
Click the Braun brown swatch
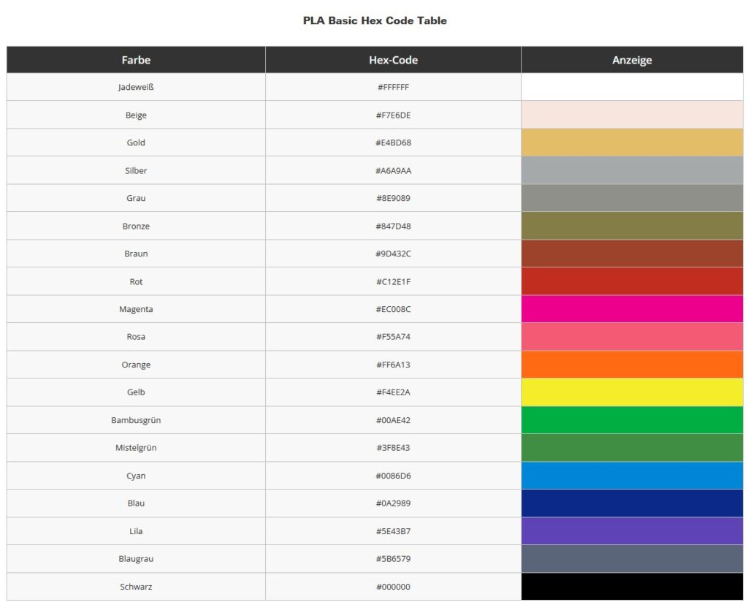point(632,254)
